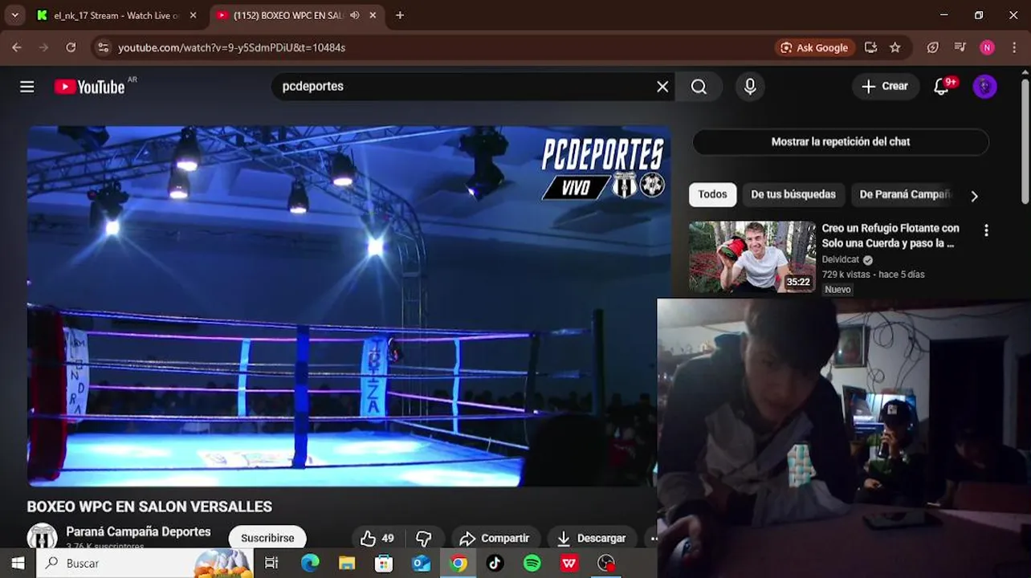Go back in the browser
Viewport: 1031px width, 578px height.
coord(17,47)
